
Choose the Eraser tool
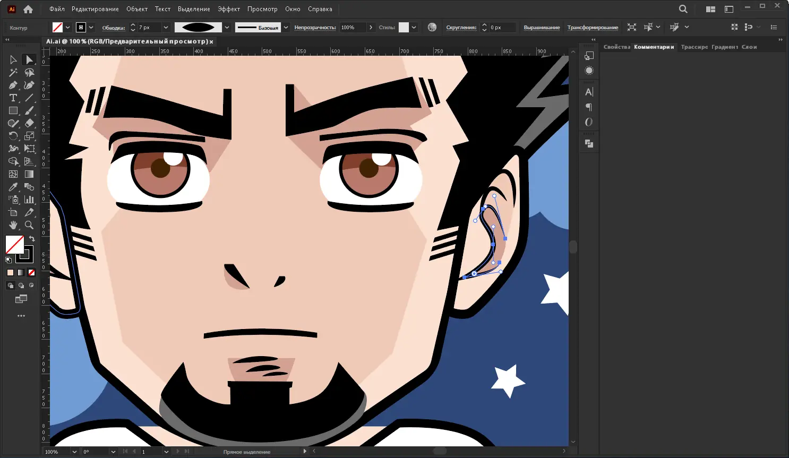click(29, 123)
